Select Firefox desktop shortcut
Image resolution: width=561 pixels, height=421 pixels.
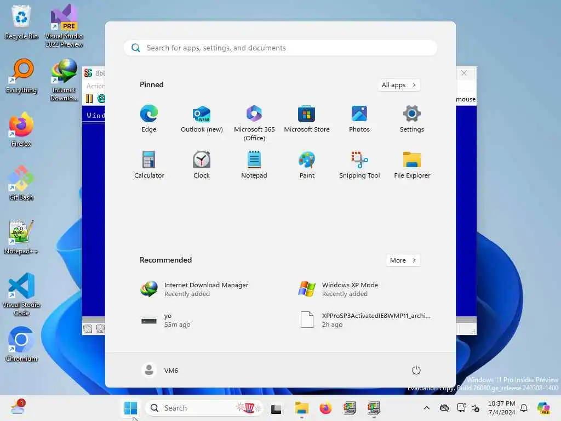[21, 129]
